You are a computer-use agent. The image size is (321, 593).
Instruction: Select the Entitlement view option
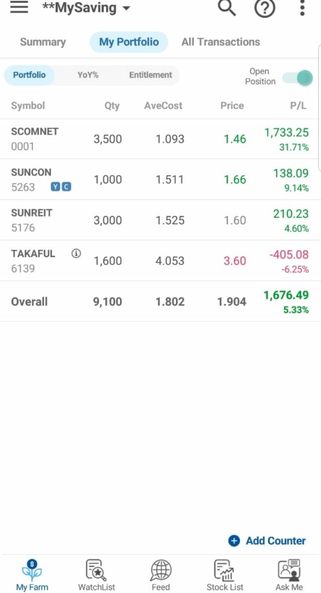[151, 75]
